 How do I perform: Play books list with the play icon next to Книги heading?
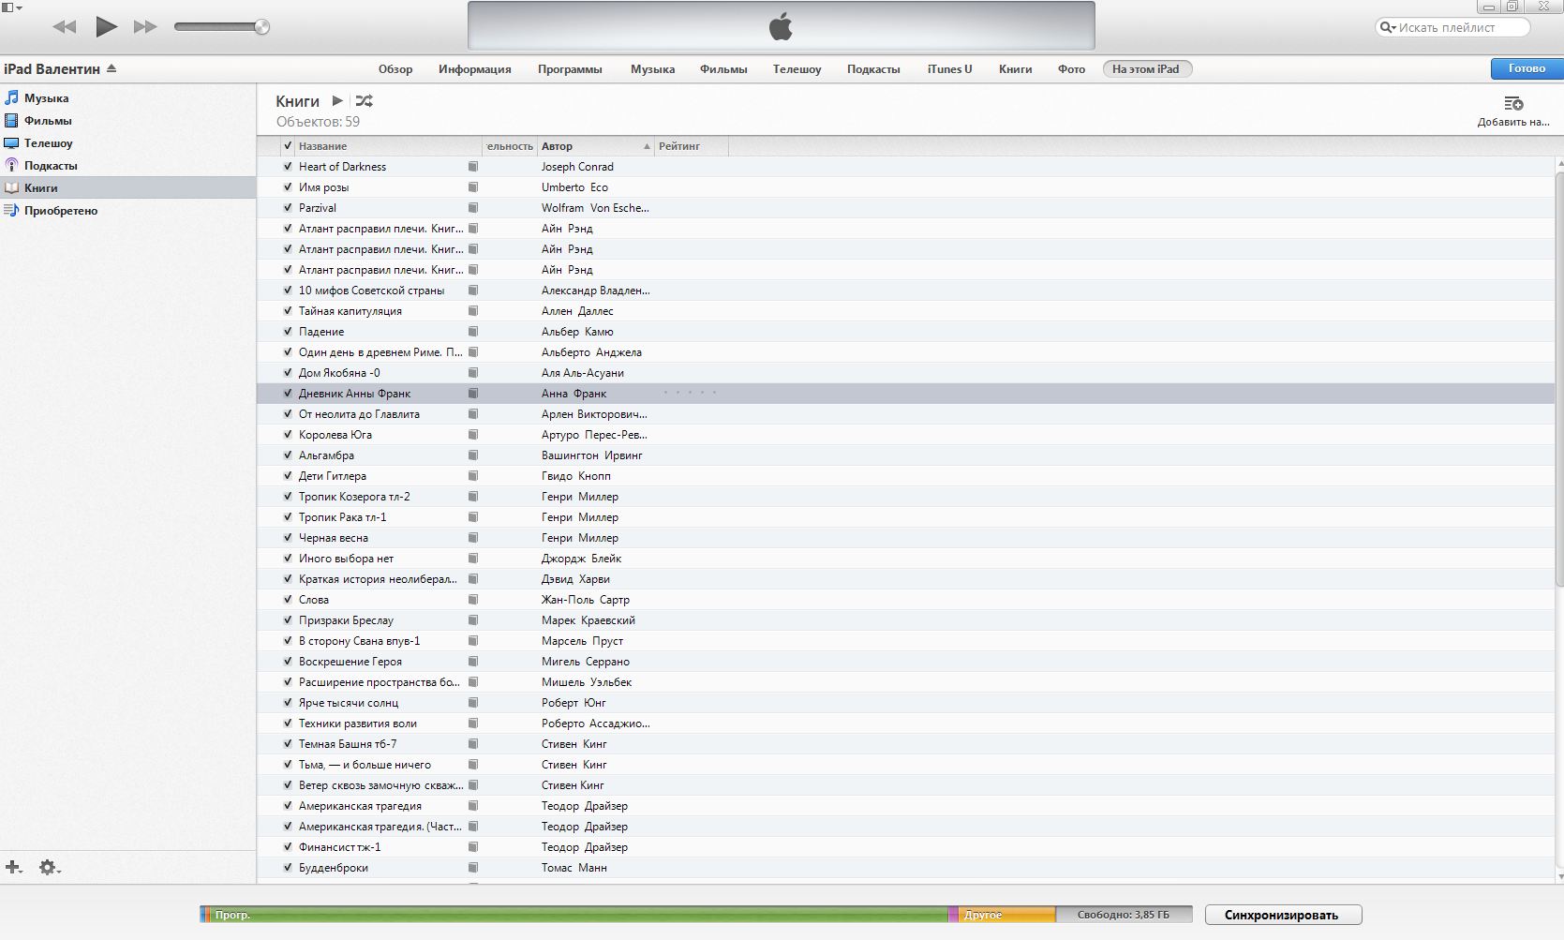(337, 100)
